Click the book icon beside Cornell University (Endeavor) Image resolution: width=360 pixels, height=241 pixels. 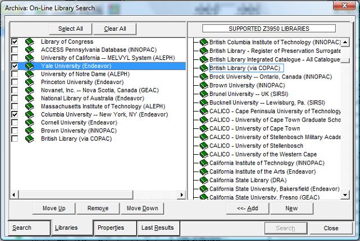coord(29,122)
